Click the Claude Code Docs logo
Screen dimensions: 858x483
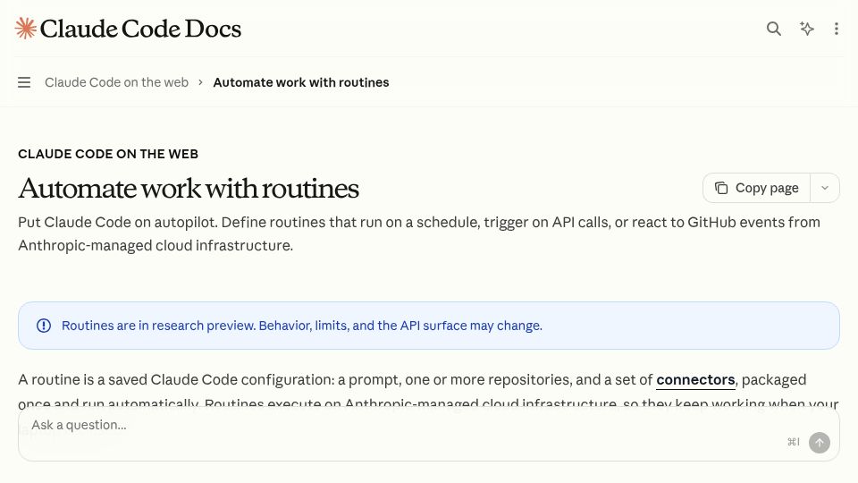128,29
